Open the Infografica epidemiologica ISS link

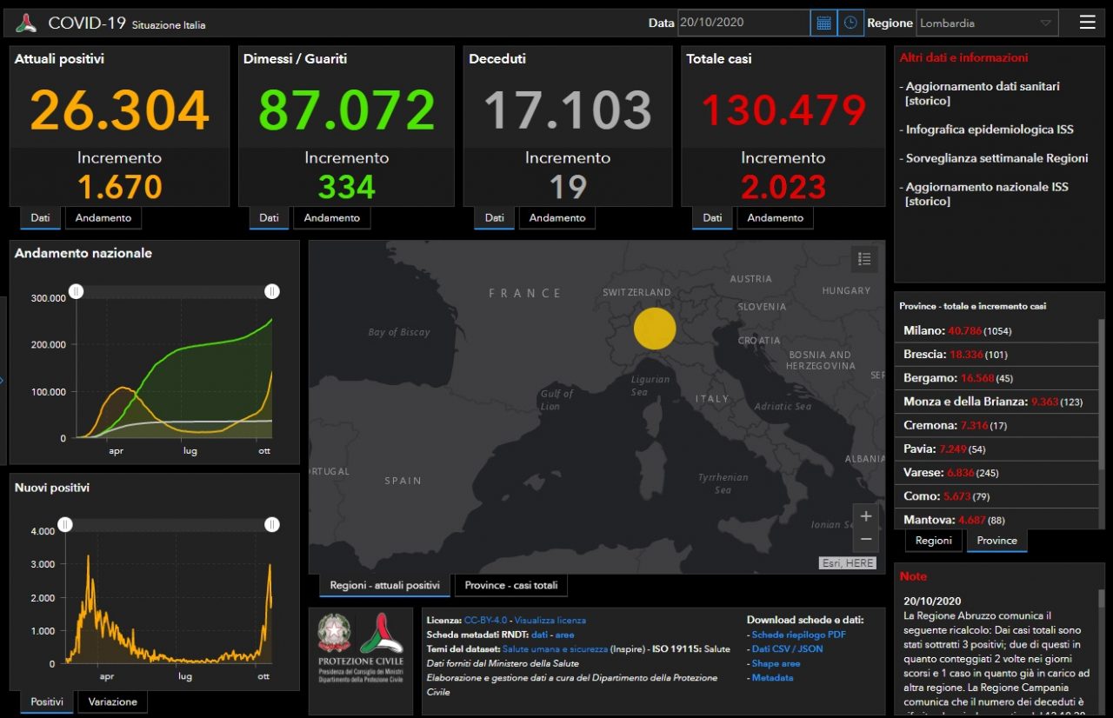click(990, 130)
